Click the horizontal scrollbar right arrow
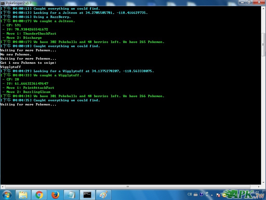This screenshot has width=266, height=200. 259,187
